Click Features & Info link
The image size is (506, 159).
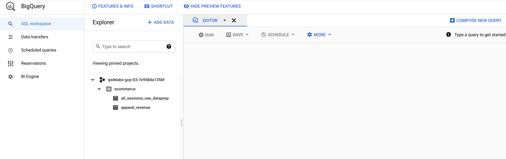click(x=112, y=6)
